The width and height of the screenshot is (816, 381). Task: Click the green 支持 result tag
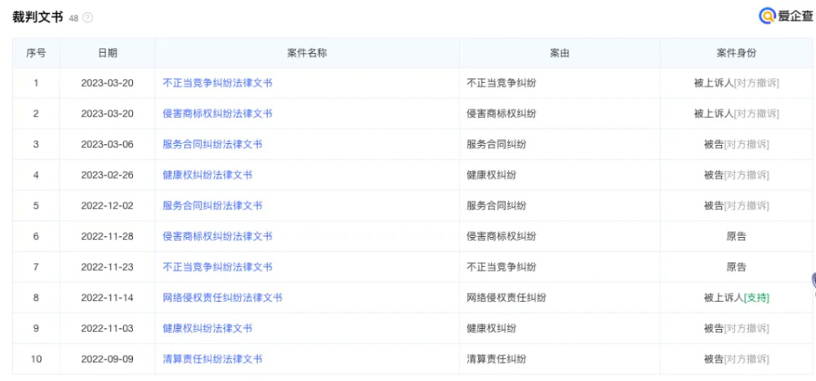coord(756,298)
